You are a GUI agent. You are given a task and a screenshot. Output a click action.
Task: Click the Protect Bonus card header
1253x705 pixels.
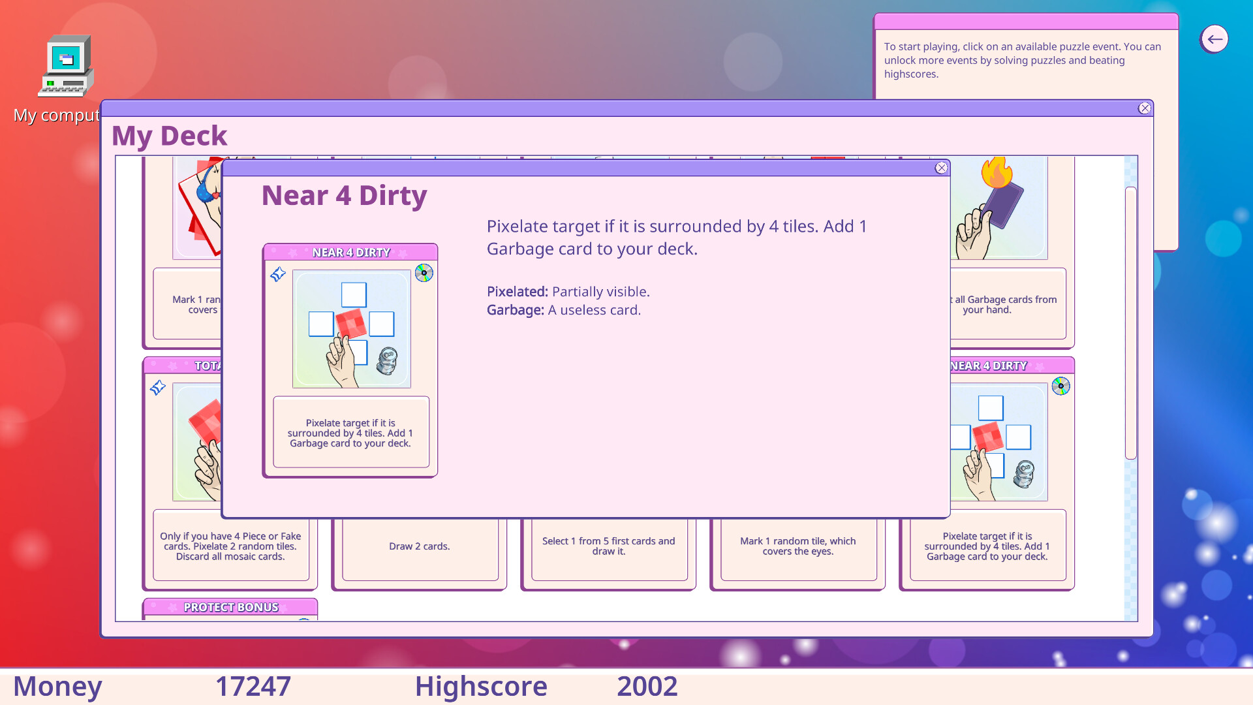(232, 607)
